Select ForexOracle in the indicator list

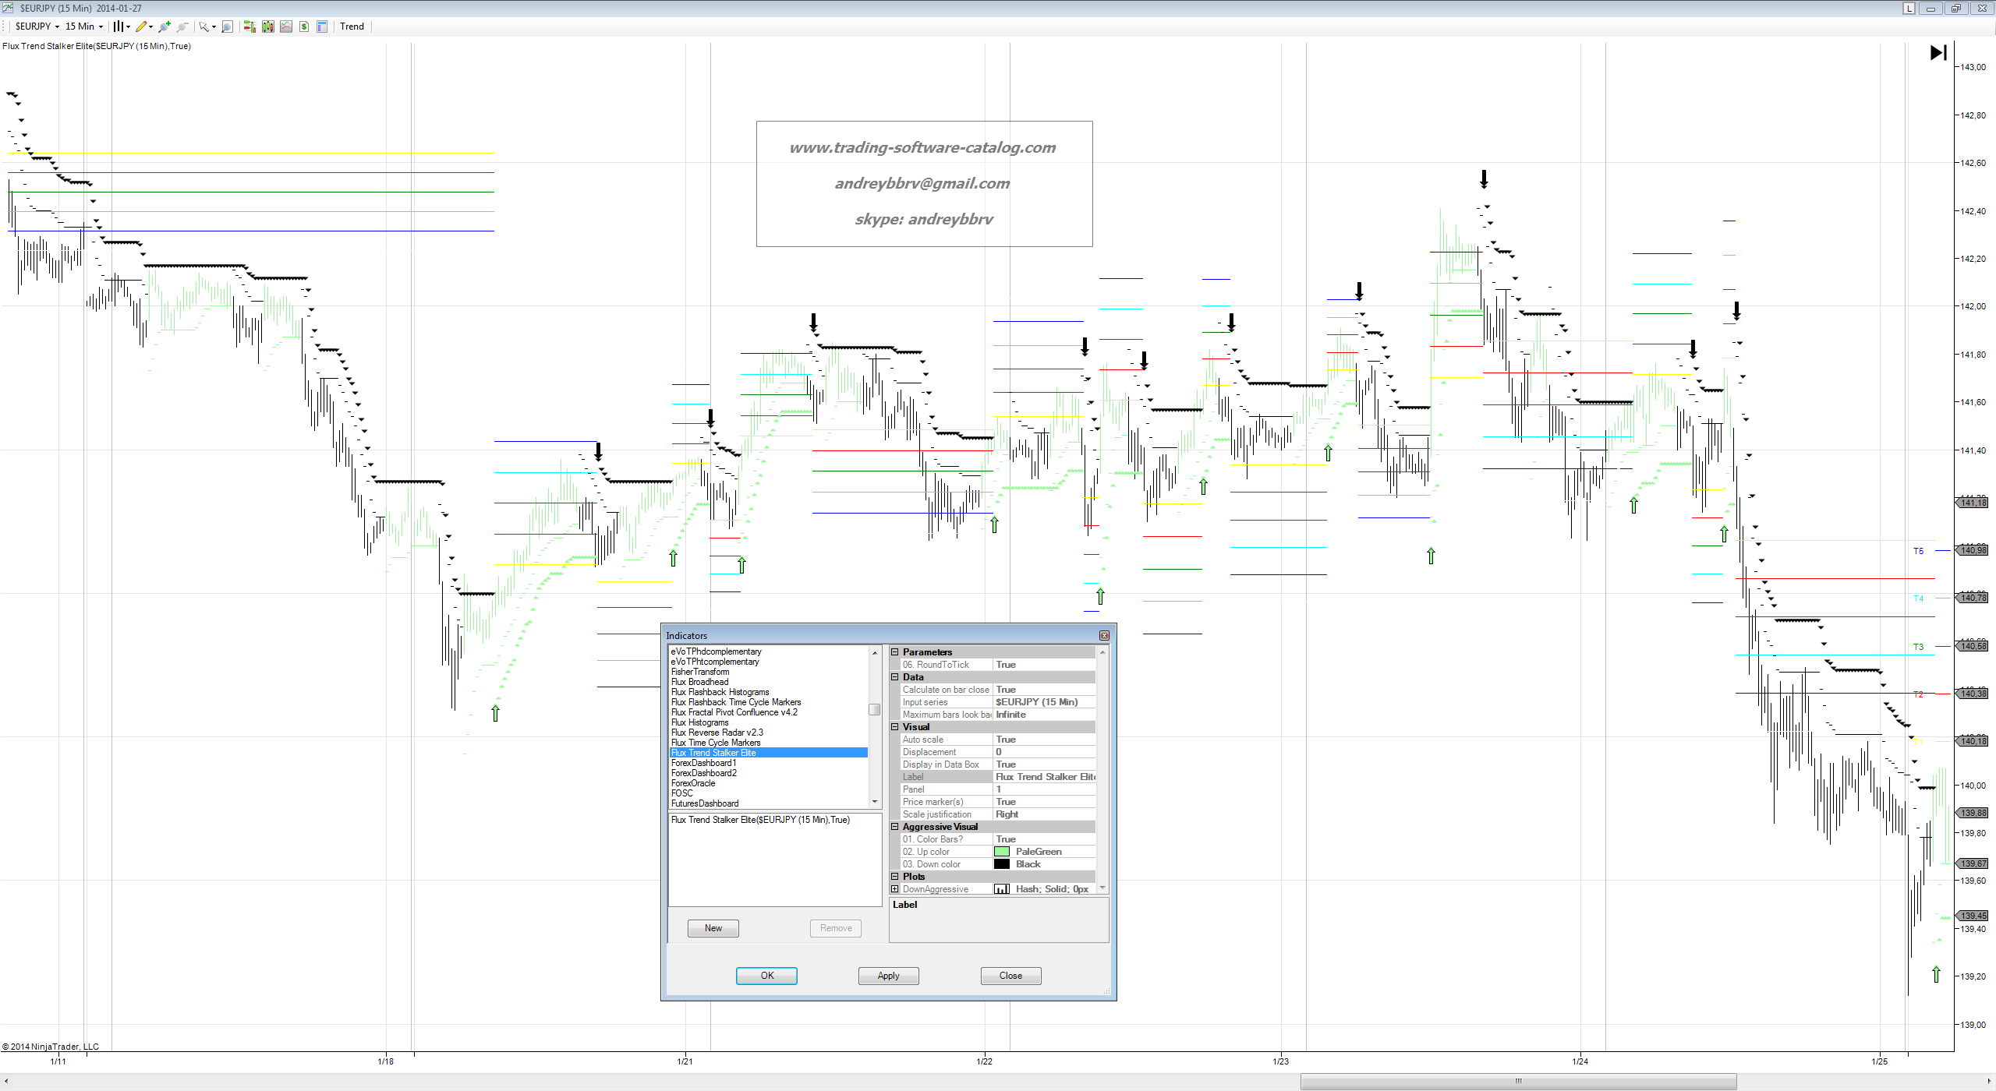[692, 783]
